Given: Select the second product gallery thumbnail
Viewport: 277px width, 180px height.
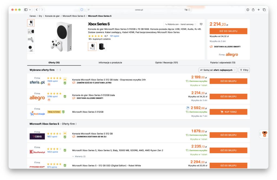Looking at the screenshot, I should pos(31,31).
